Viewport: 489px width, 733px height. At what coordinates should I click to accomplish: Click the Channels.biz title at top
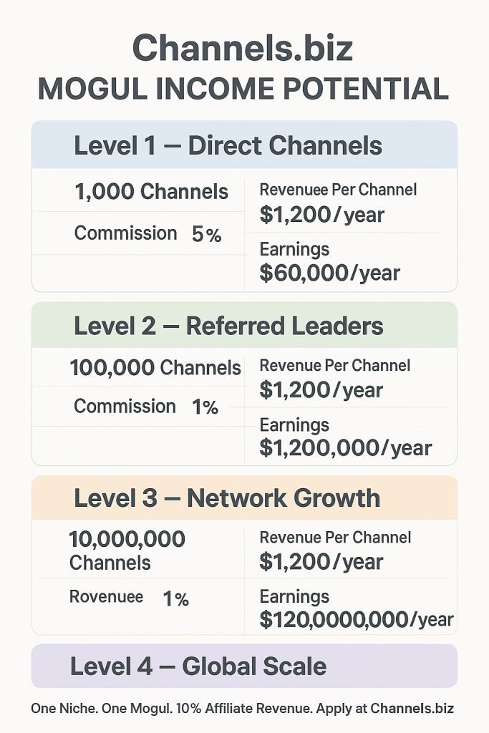point(243,49)
